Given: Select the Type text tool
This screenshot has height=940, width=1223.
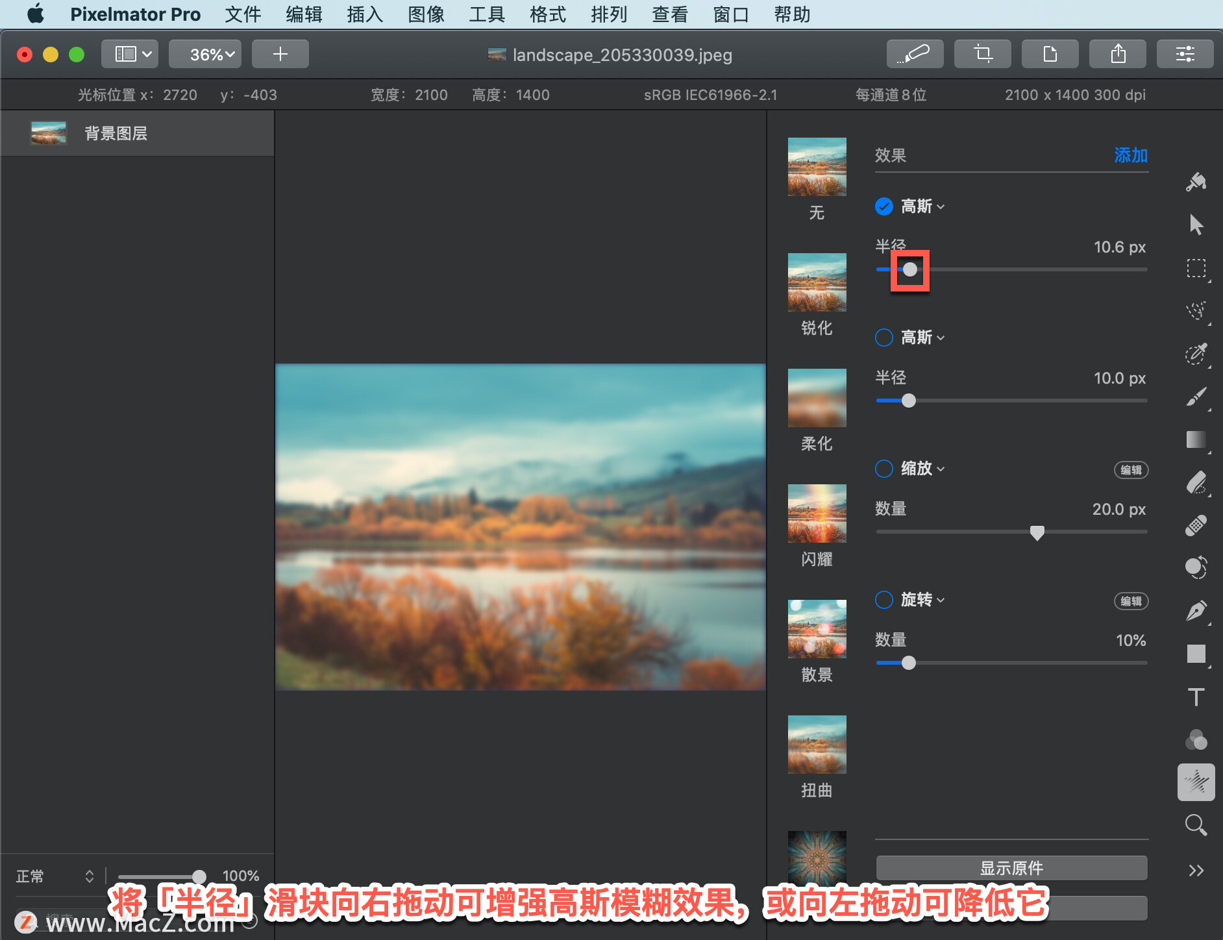Looking at the screenshot, I should pyautogui.click(x=1196, y=697).
